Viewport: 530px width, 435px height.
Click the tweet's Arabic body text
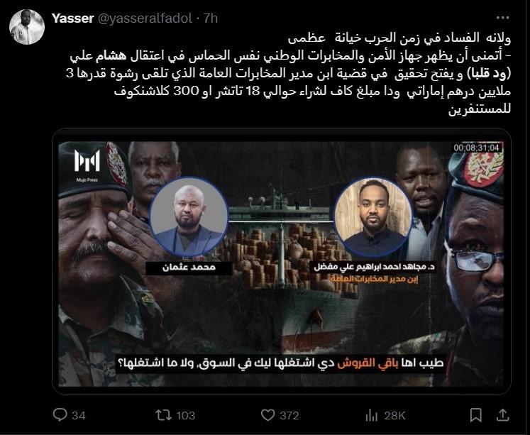pyautogui.click(x=288, y=73)
